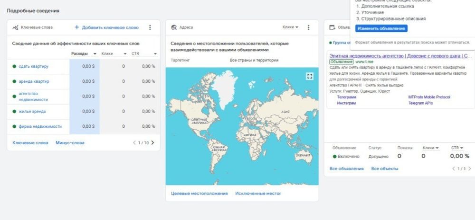Expand the map to fullscreen
The width and height of the screenshot is (475, 220).
coord(309,76)
